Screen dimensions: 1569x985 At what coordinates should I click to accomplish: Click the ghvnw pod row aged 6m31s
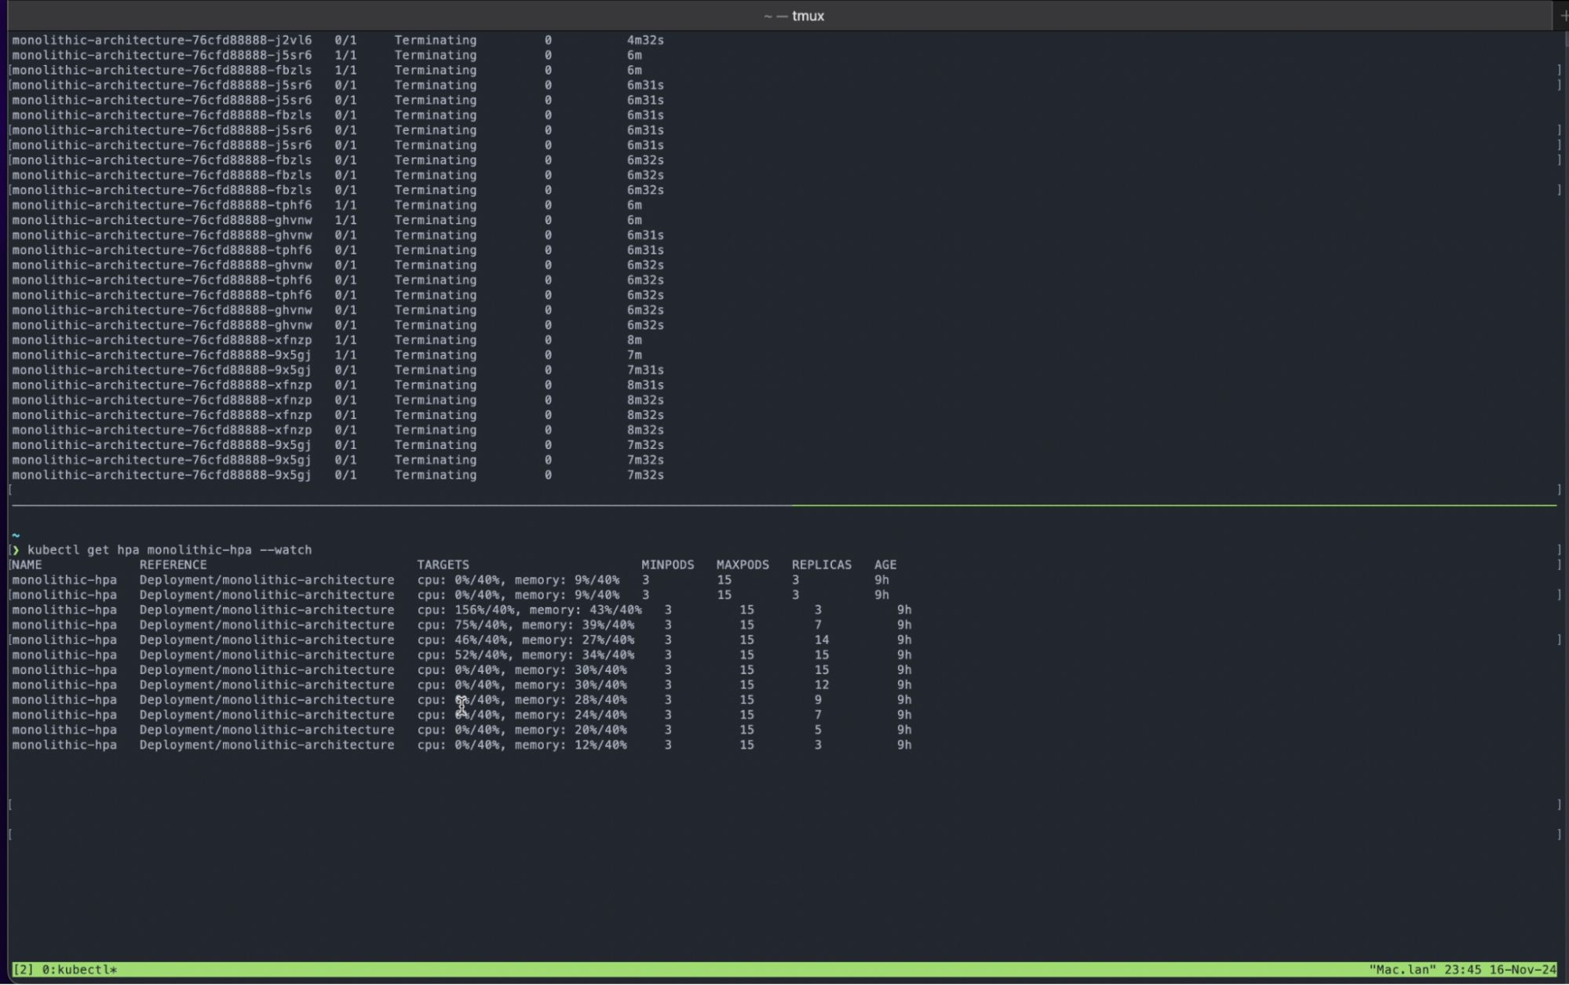tap(338, 235)
